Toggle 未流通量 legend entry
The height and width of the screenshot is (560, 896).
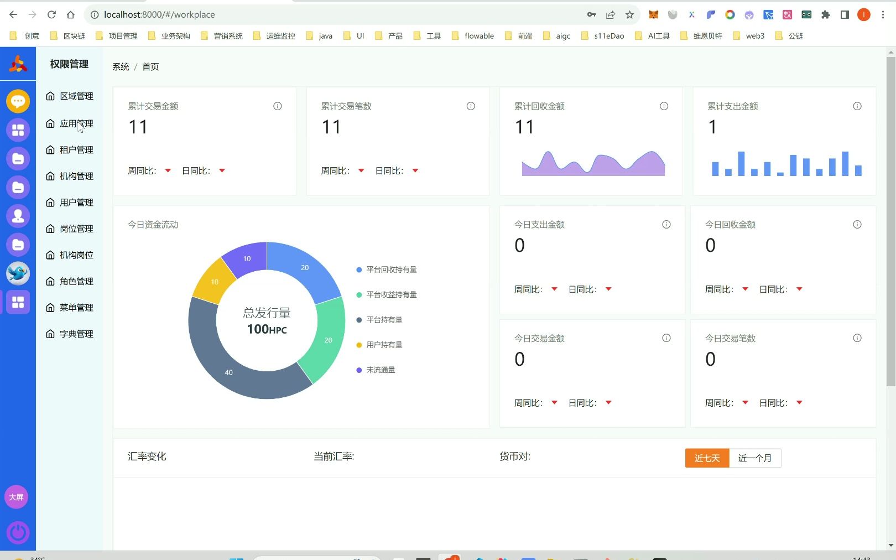[x=376, y=370]
